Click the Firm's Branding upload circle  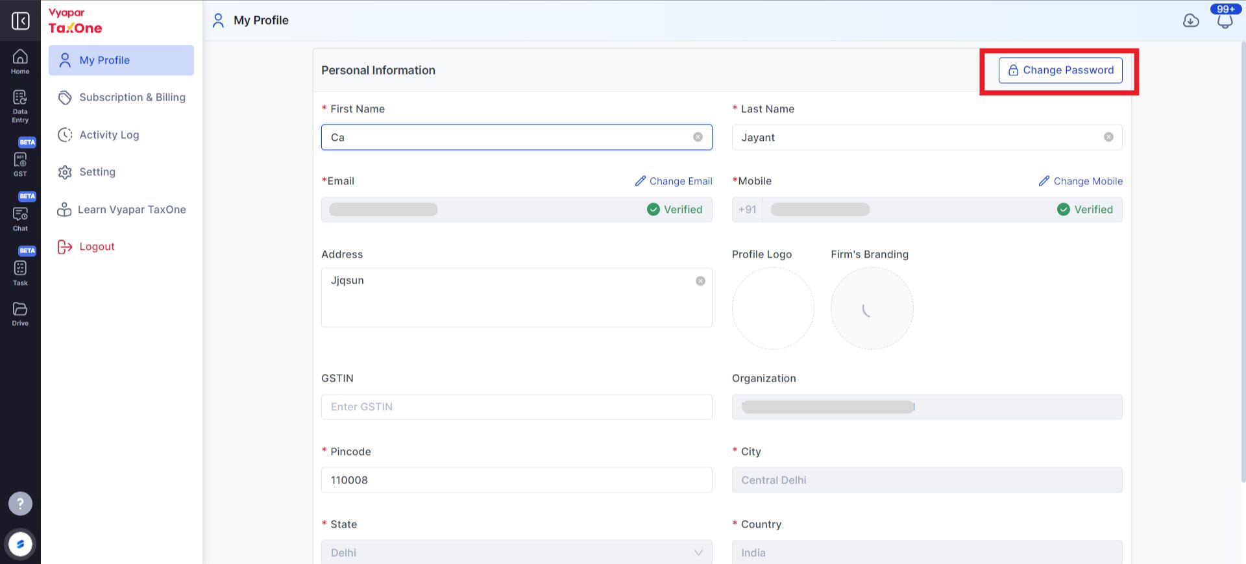tap(872, 308)
